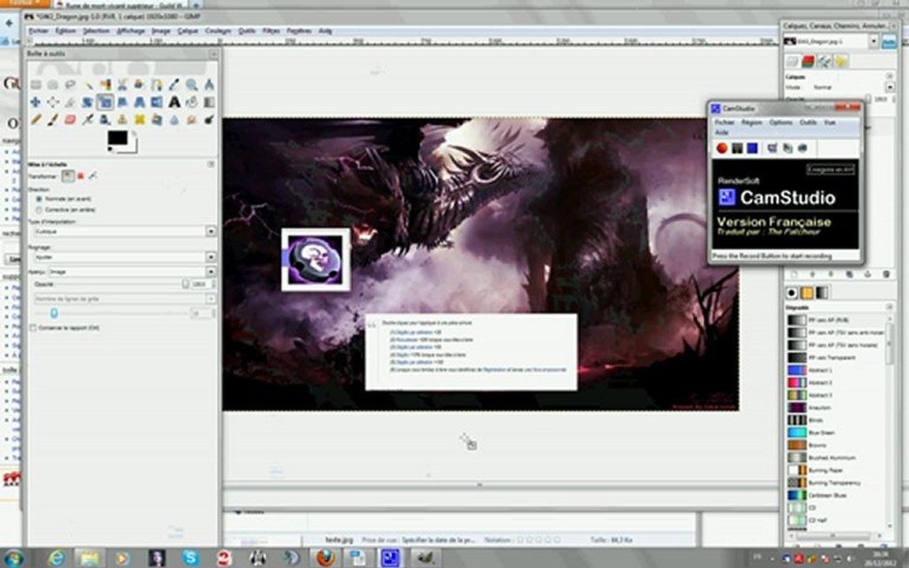Select the Measure compass tool
The height and width of the screenshot is (568, 909).
coord(208,84)
